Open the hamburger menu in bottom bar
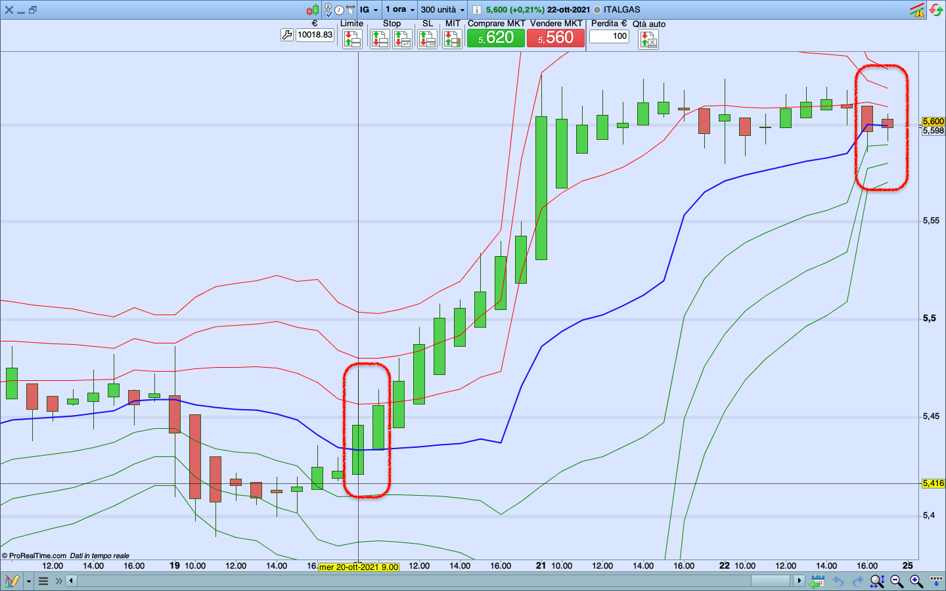This screenshot has width=946, height=591. (43, 581)
